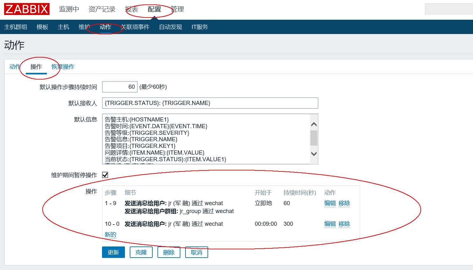Viewport: 473px width, 270px height.
Task: Click the 克隆 button
Action: tap(141, 252)
